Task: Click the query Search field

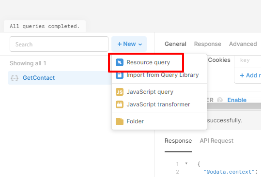Action: (x=59, y=44)
